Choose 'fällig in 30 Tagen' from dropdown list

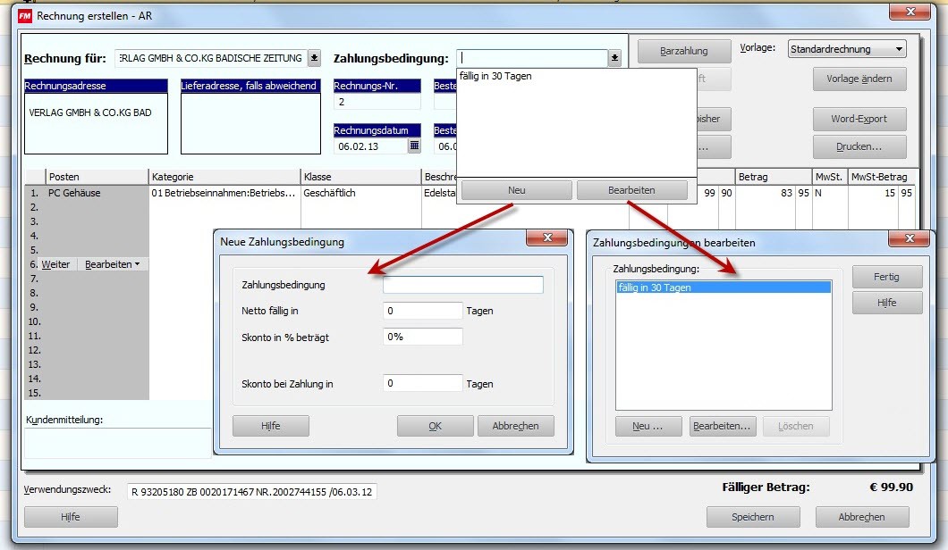coord(495,77)
